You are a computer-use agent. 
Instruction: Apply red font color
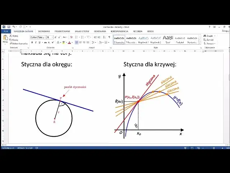69,43
